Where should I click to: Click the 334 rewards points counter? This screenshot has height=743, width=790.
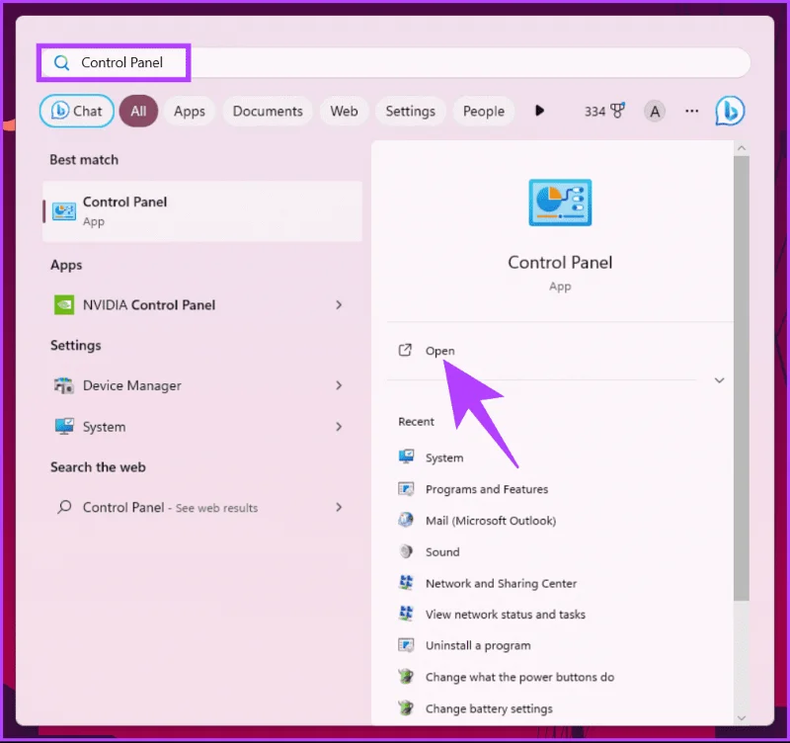(x=594, y=111)
